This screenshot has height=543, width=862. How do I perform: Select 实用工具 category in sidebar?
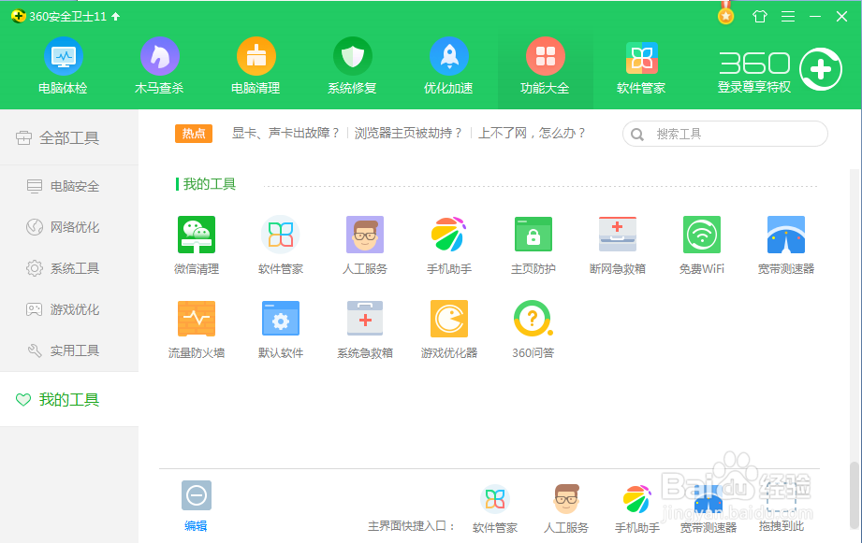coord(69,350)
